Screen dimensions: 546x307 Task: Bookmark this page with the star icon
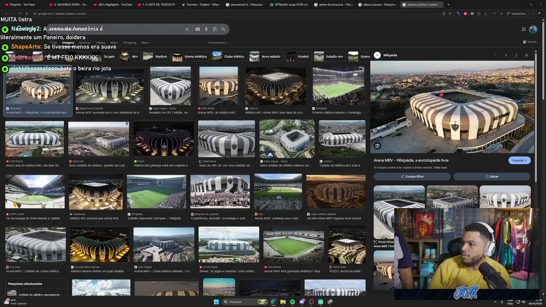[x=444, y=14]
